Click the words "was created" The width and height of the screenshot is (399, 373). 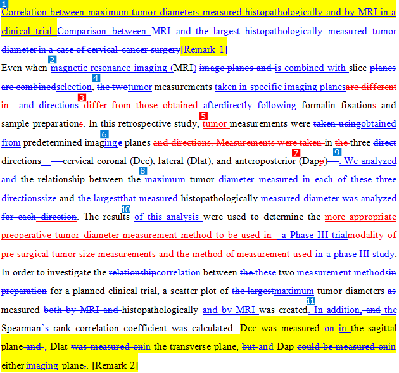[283, 310]
